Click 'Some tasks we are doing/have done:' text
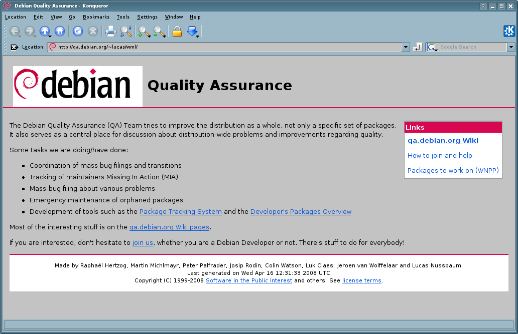 [69, 150]
